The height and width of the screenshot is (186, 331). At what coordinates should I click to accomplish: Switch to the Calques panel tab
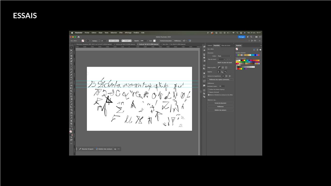pos(210,45)
